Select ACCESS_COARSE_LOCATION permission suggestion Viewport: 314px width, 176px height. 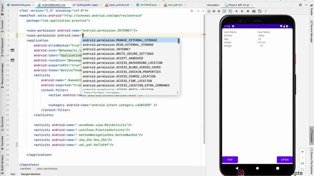tap(130, 76)
